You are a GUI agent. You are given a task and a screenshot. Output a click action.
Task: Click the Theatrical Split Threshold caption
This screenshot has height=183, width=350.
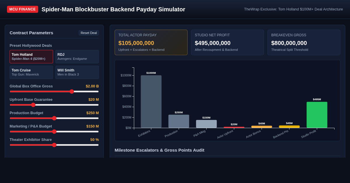click(290, 50)
